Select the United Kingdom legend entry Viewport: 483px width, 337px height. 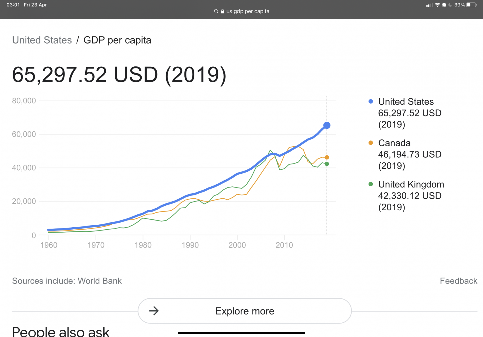point(411,184)
